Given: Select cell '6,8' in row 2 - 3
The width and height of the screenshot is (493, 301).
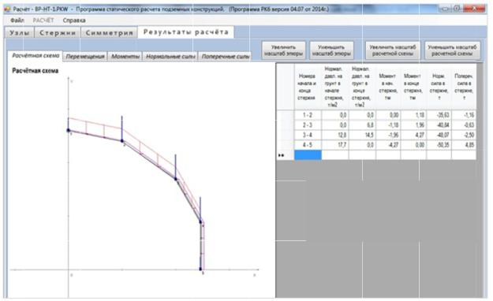Looking at the screenshot, I should (x=362, y=125).
